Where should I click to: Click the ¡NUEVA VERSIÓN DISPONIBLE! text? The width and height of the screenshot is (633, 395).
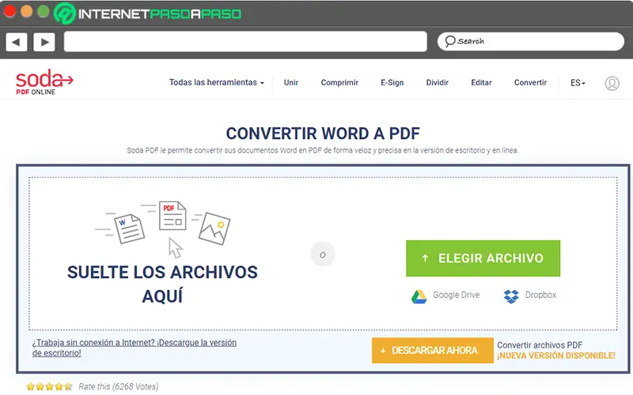pos(556,356)
